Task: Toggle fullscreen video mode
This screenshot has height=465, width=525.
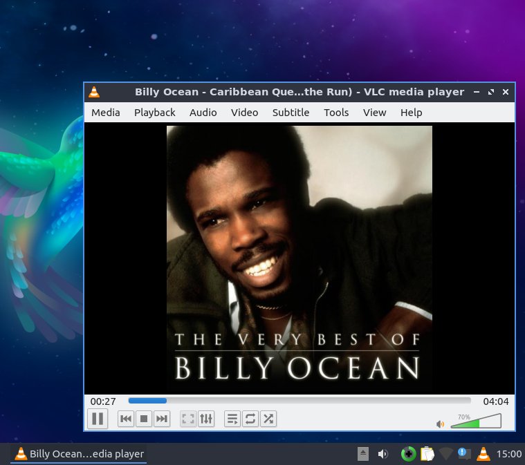Action: coord(188,419)
